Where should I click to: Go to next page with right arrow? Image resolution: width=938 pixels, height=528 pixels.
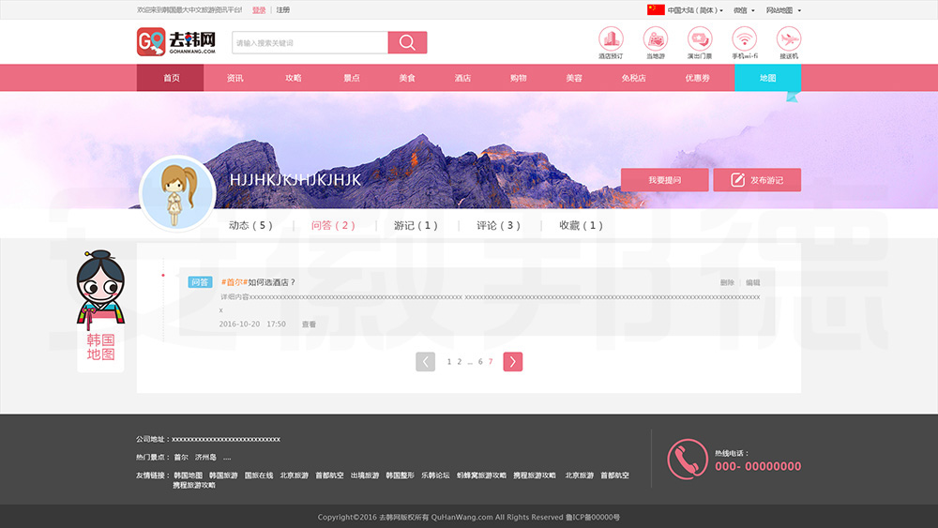pyautogui.click(x=512, y=362)
